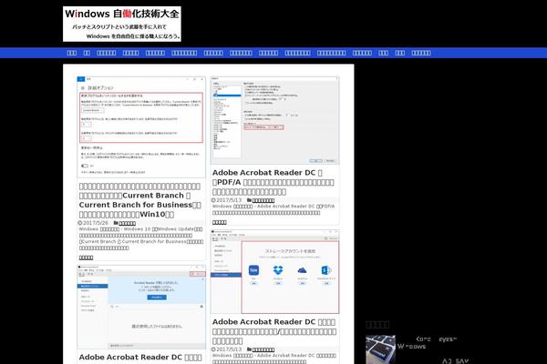Open the Acrobat Reader home screen thumbnail
This screenshot has height=364, width=547.
click(141, 307)
